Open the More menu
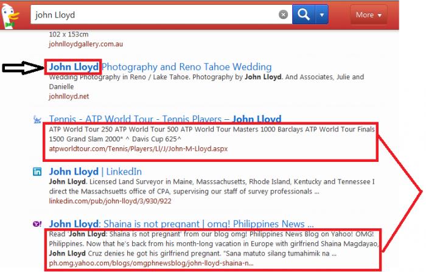Screen dimensions: 426x272 point(369,15)
